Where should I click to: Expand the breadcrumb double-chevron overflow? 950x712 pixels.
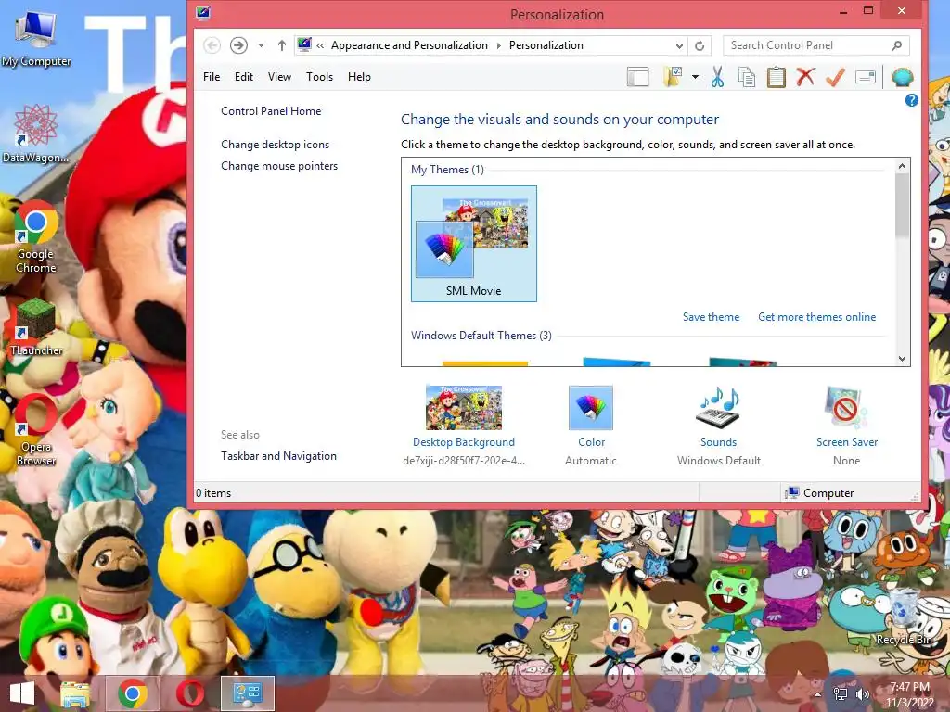(x=320, y=45)
